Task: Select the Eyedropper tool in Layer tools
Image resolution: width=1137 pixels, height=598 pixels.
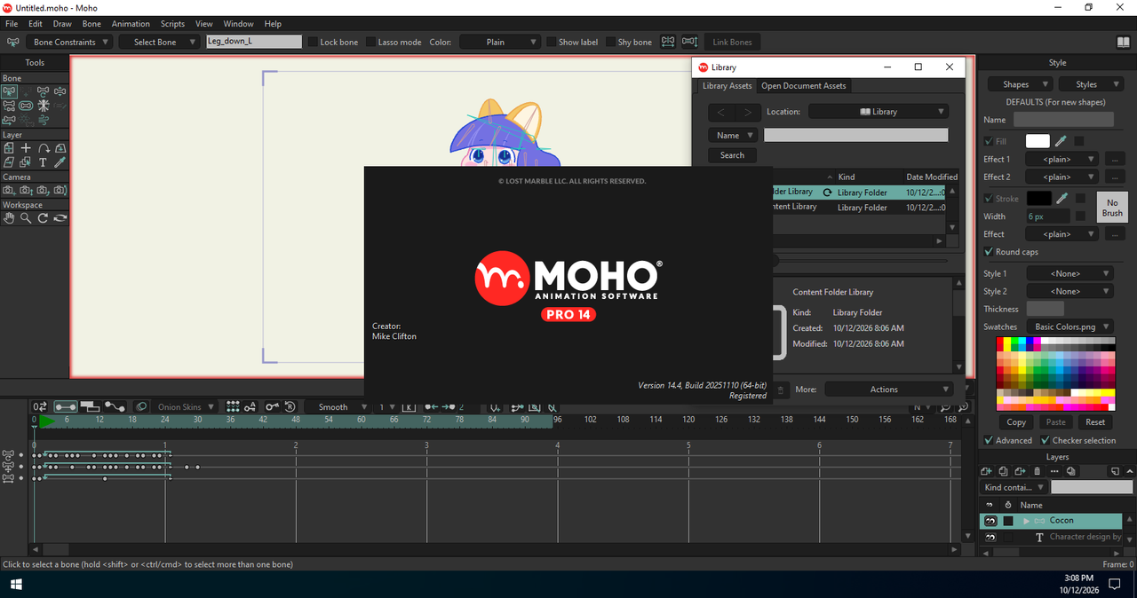Action: [60, 162]
